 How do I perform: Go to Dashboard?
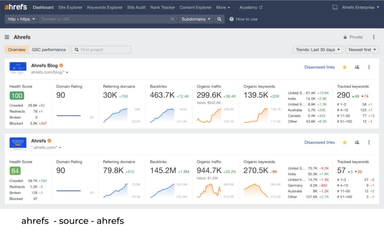(43, 7)
